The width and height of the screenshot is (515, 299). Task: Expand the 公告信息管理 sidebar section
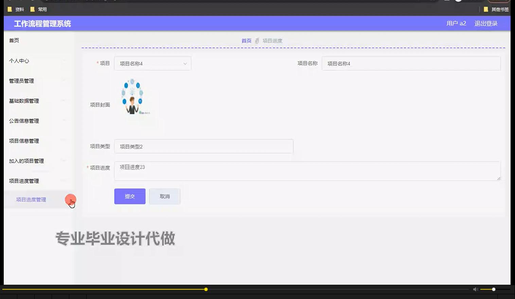click(x=23, y=121)
